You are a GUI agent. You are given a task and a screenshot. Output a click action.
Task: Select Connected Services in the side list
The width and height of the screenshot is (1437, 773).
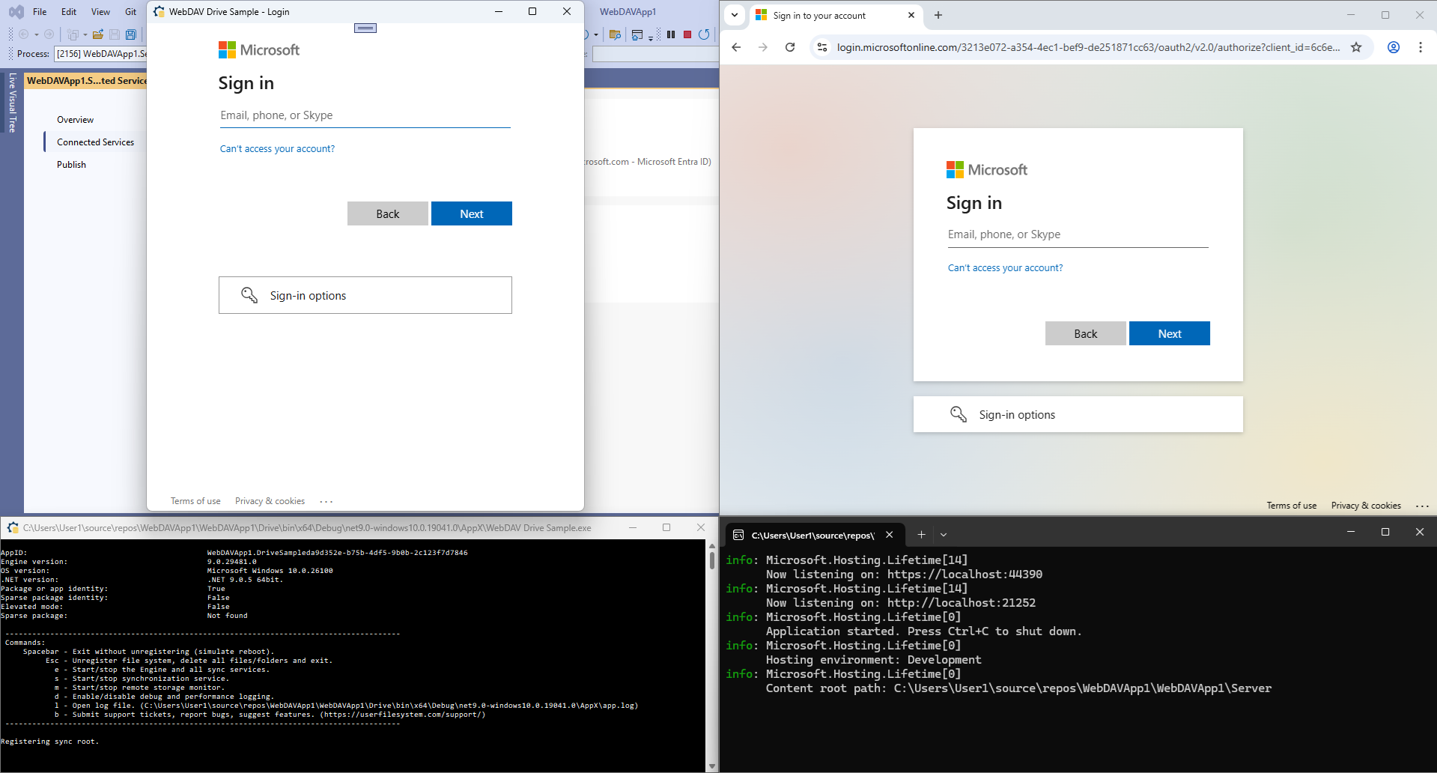pyautogui.click(x=96, y=142)
